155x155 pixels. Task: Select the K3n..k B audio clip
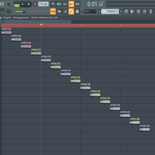[x=95, y=93]
